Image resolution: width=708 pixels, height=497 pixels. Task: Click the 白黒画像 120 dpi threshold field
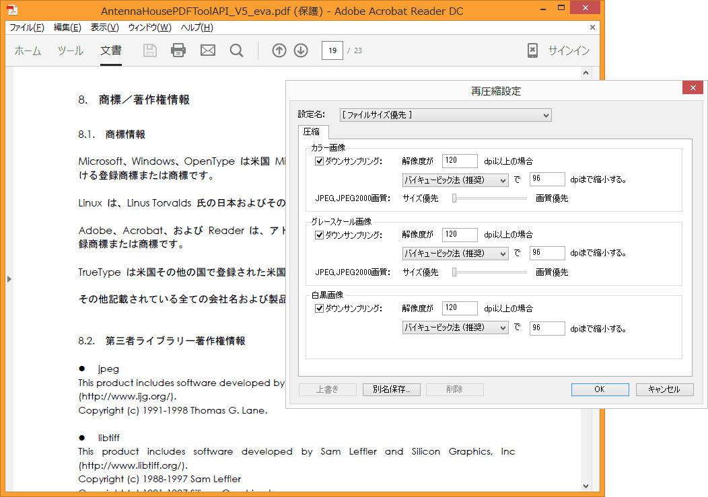tap(460, 308)
